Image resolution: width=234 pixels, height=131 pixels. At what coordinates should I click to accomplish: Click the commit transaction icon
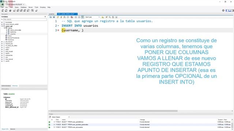(x=76, y=17)
